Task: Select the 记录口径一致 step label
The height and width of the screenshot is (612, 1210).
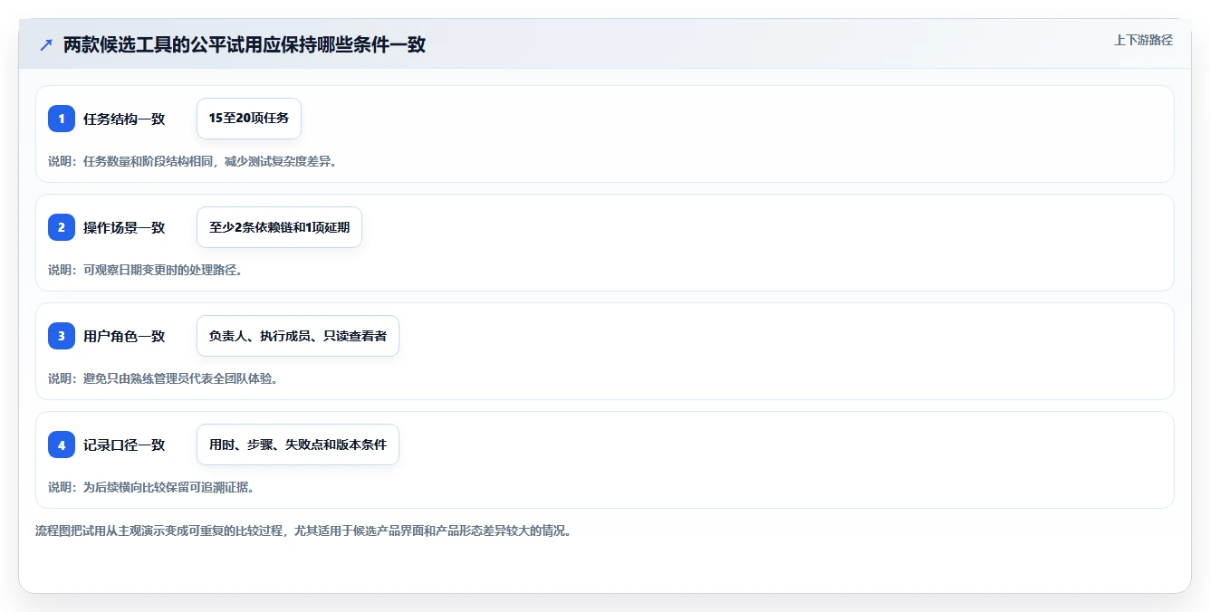Action: point(124,445)
